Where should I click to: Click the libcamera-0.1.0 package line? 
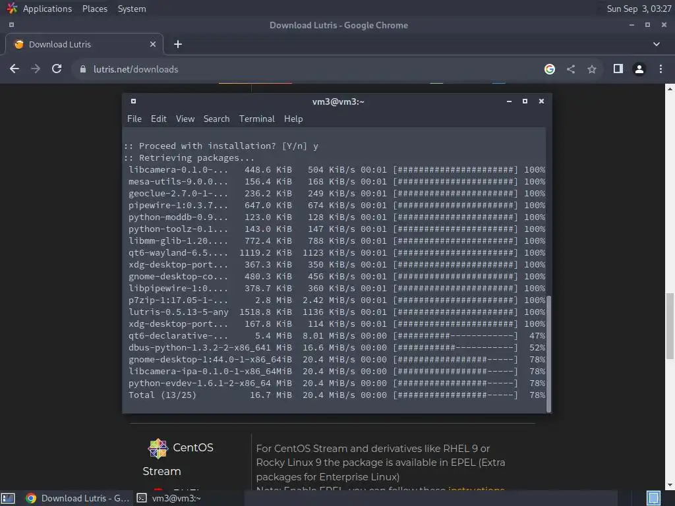(x=337, y=170)
